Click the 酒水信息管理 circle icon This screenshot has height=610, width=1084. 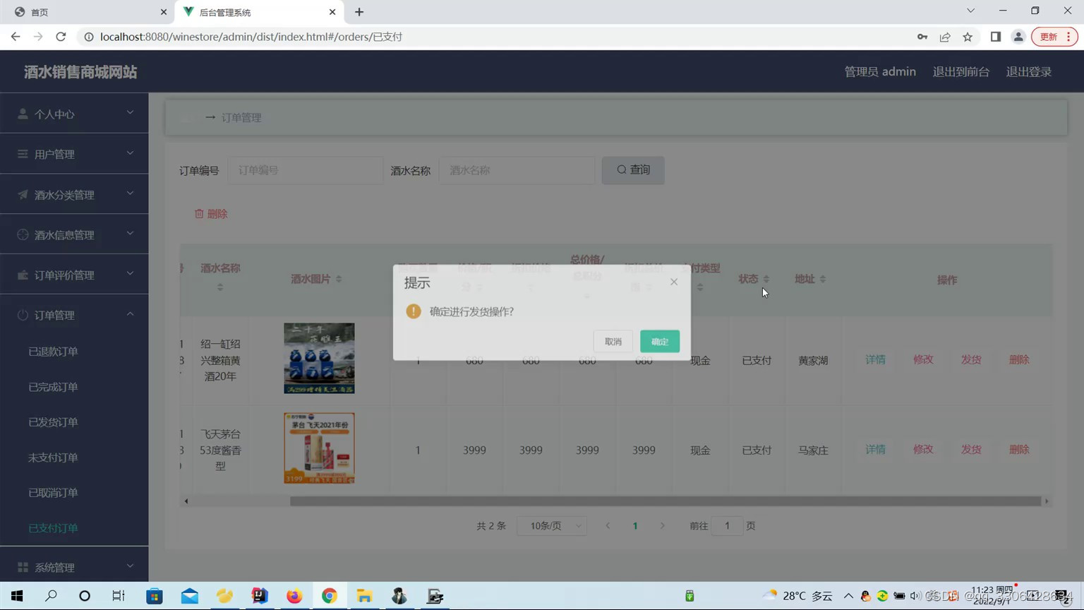[23, 234]
